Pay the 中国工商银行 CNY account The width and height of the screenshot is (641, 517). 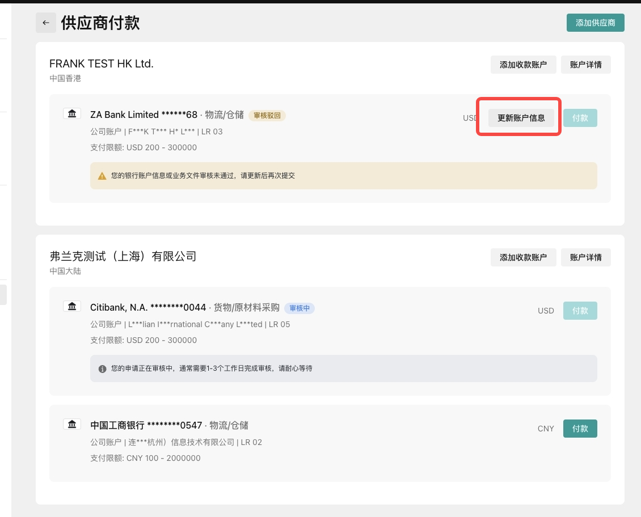(x=580, y=429)
